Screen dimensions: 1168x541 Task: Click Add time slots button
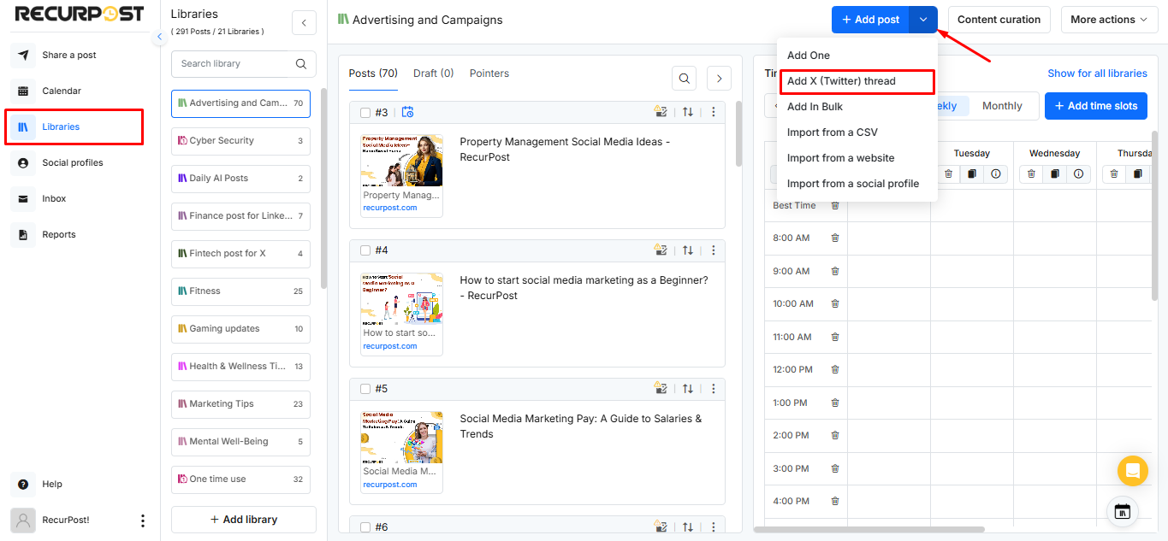1095,106
